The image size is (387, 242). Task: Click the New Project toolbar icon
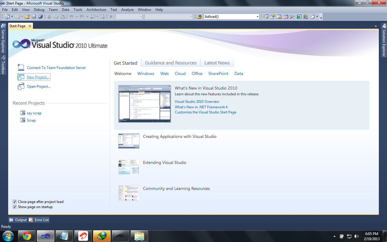tap(7, 17)
